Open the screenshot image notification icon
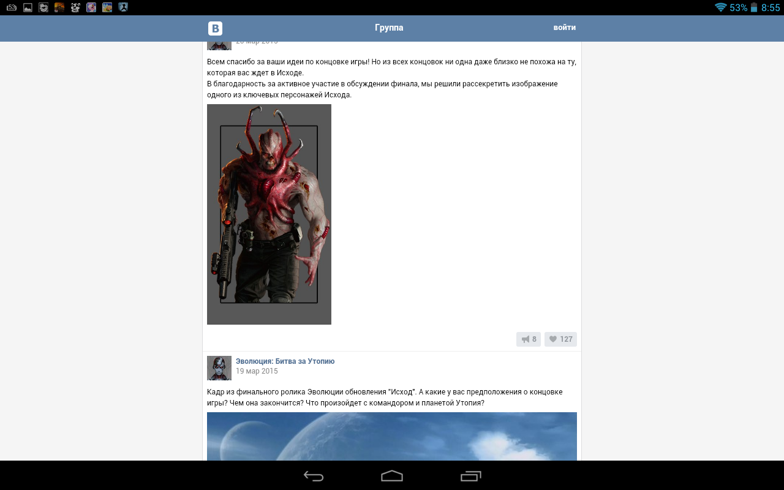Viewport: 784px width, 490px height. tap(28, 7)
